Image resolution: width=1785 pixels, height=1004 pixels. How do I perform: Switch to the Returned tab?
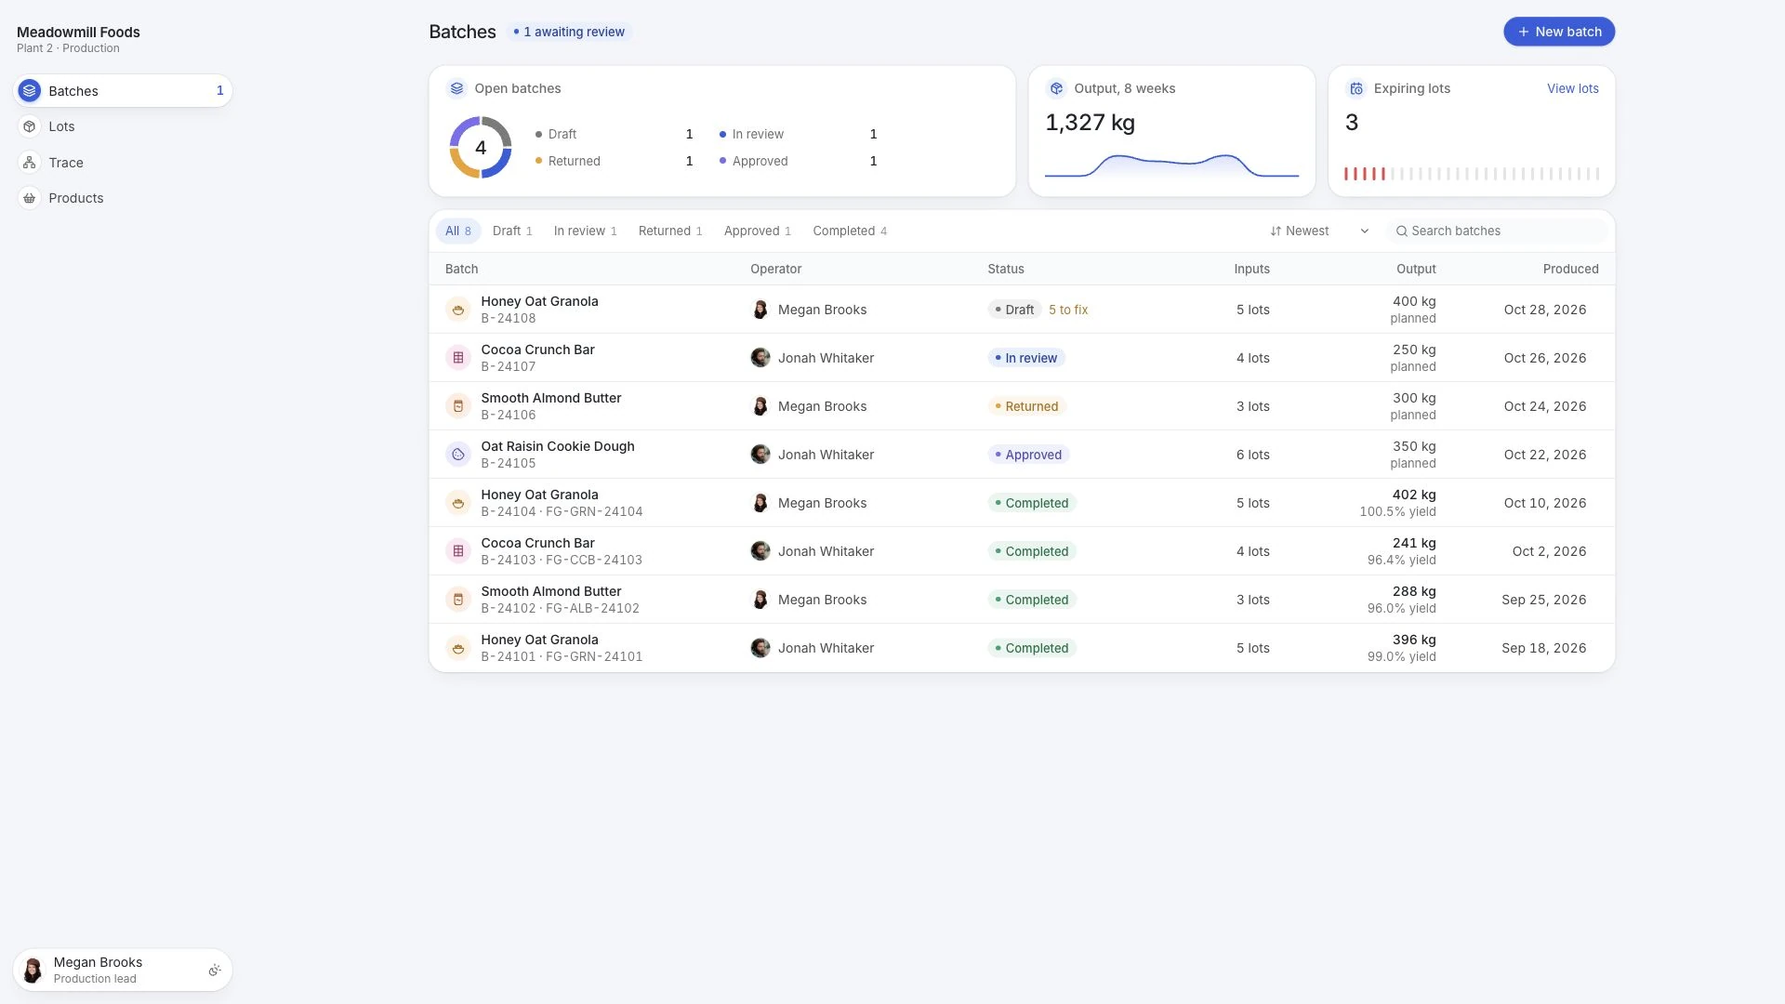coord(670,231)
